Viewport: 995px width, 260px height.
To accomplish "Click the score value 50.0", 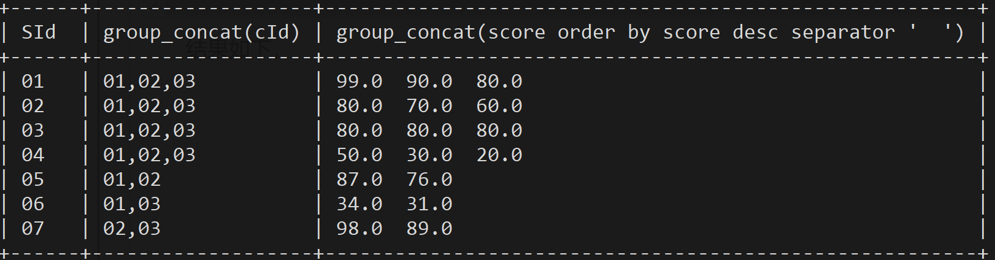I will point(359,155).
